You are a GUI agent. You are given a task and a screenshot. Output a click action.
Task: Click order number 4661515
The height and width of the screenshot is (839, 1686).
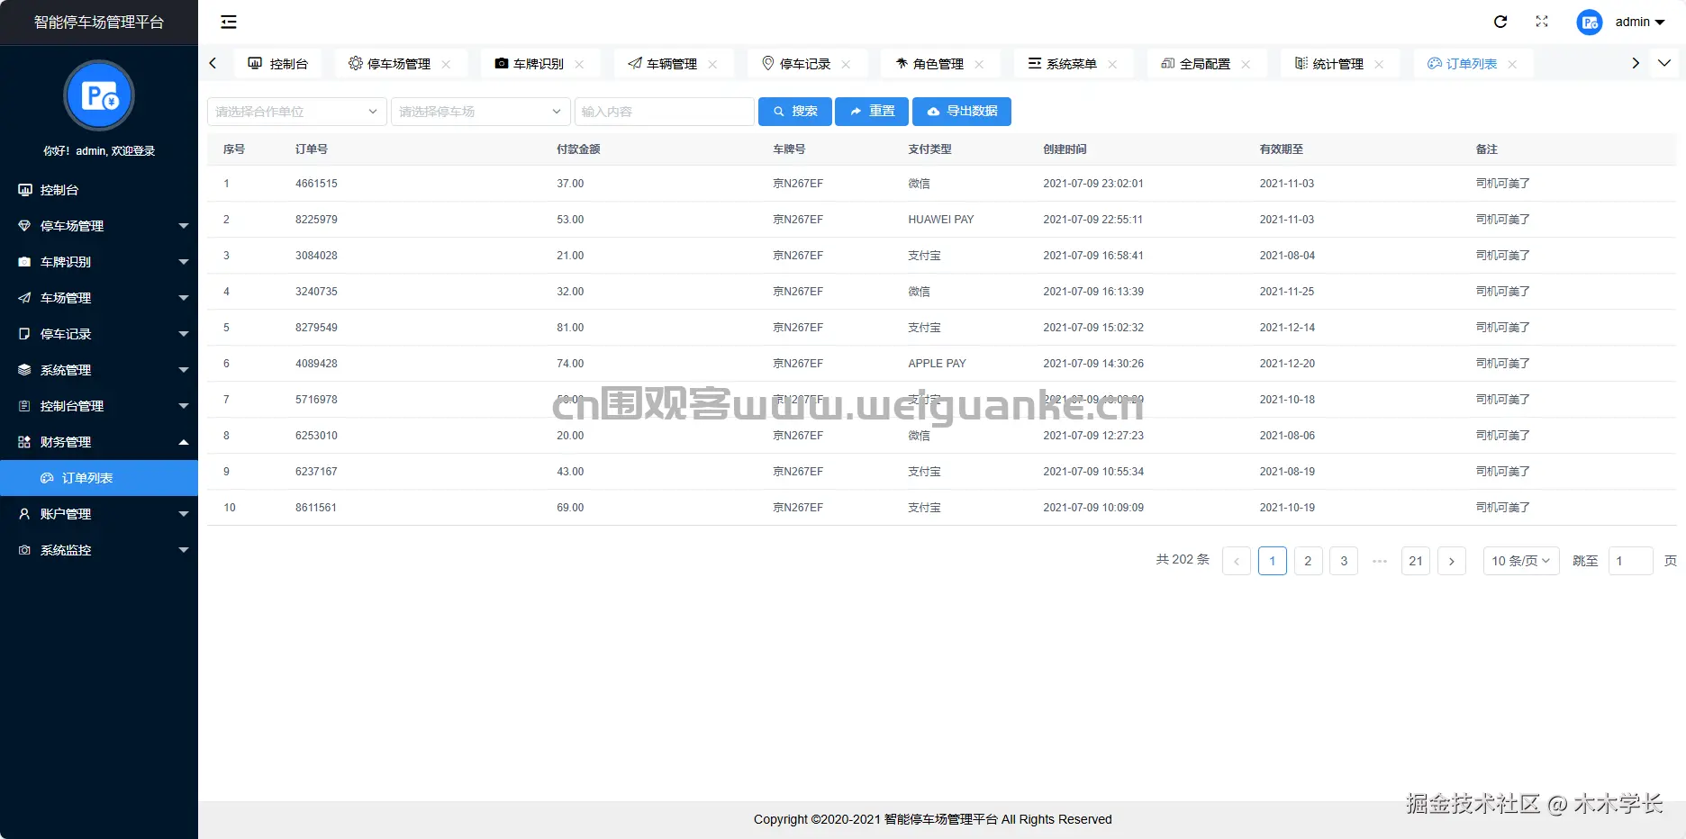pos(316,184)
